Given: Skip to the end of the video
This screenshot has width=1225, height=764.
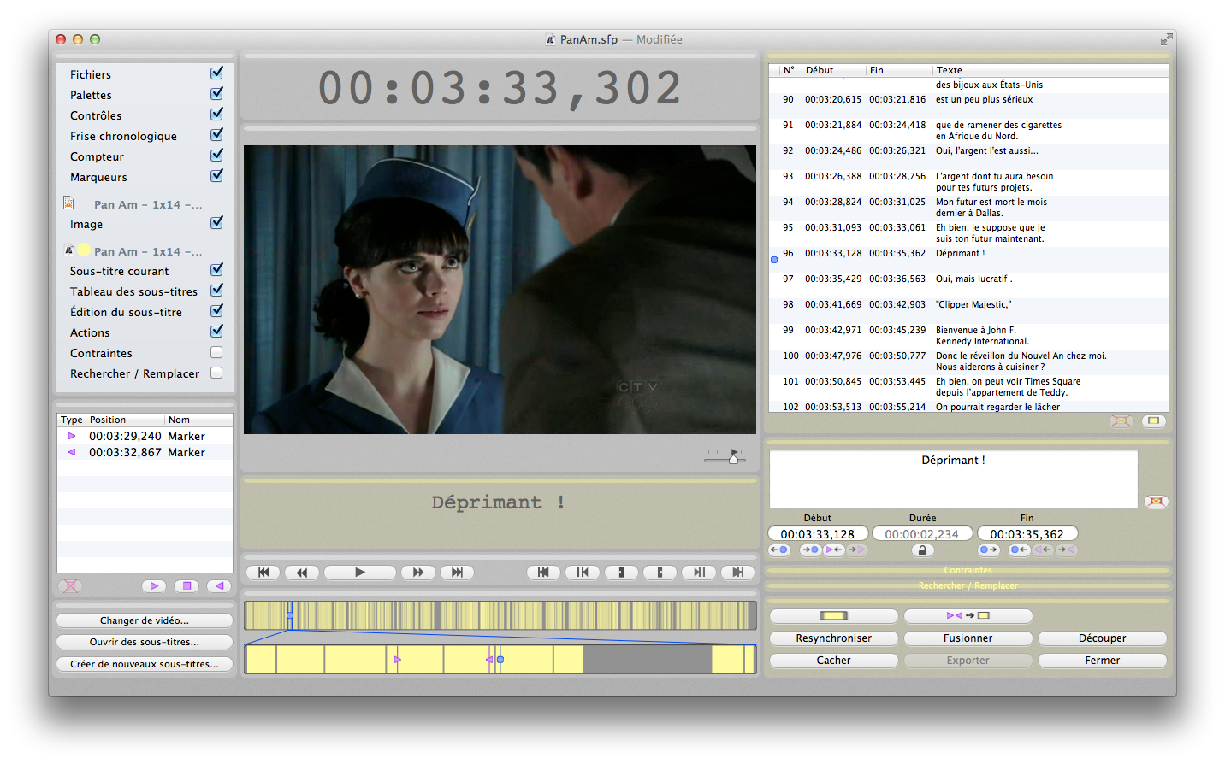Looking at the screenshot, I should [x=457, y=573].
